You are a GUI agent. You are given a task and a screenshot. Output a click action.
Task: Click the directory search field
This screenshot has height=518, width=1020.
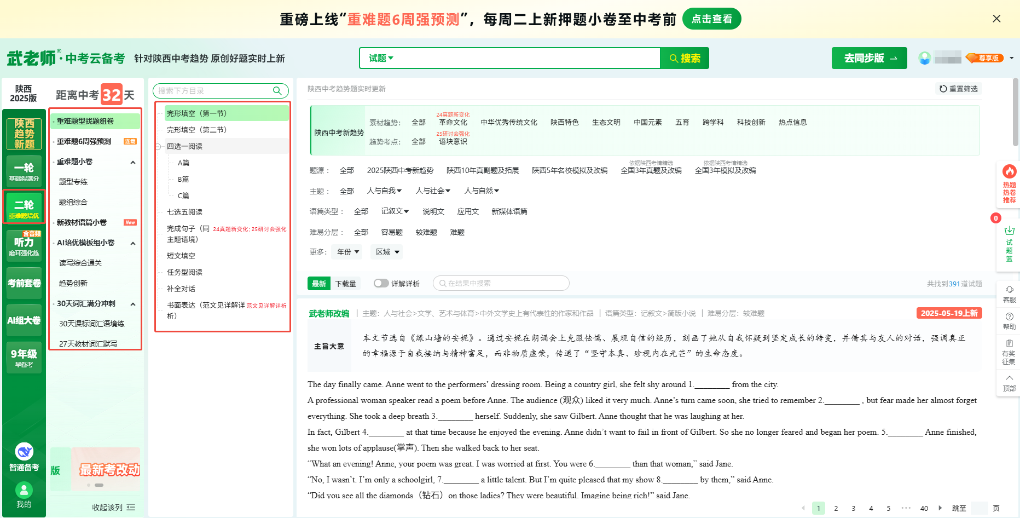pos(213,91)
